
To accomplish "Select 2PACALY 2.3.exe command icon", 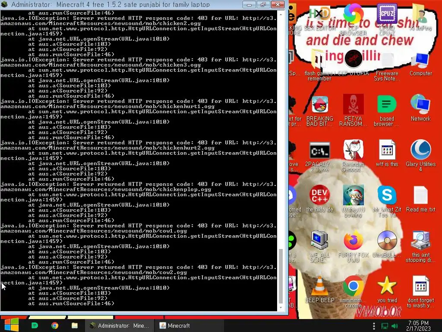I will coord(320,150).
